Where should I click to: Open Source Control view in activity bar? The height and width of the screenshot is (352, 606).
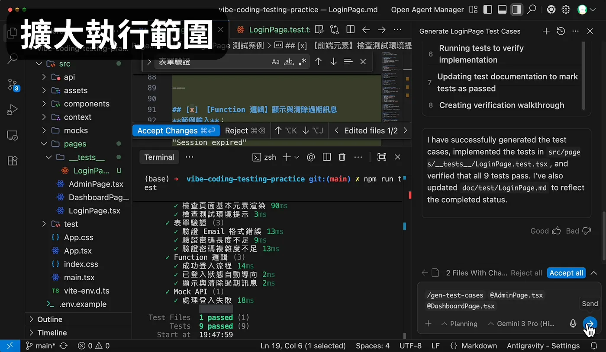[x=12, y=84]
